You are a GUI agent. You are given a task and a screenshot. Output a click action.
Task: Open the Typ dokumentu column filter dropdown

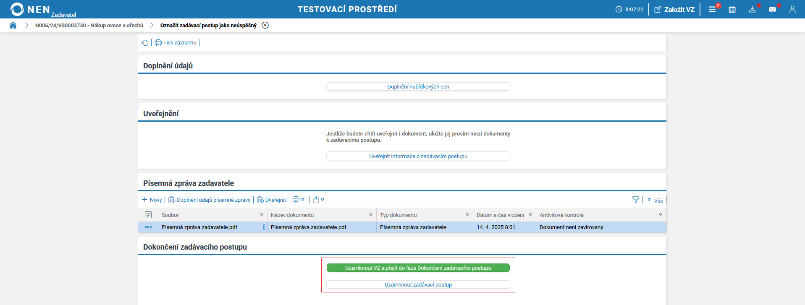pos(467,215)
